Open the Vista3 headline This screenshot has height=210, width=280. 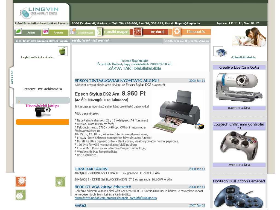[80, 205]
